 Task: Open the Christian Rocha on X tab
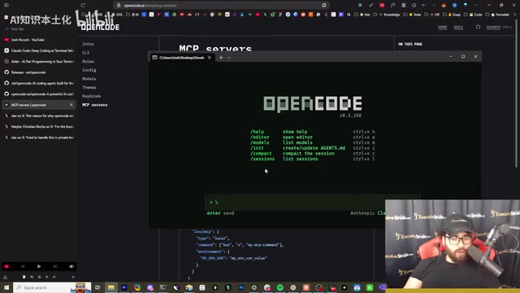tap(39, 127)
